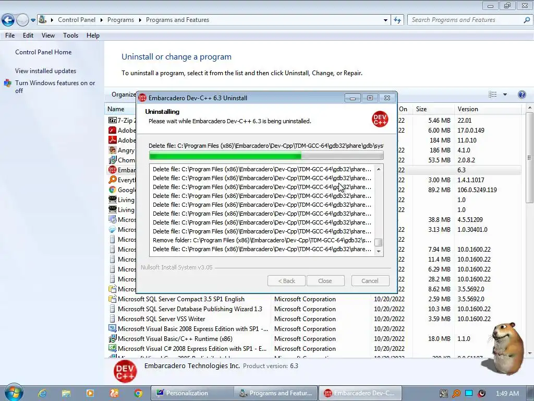Open recent pages dropdown next to forward button
Viewport: 534px width, 401px height.
pos(33,20)
